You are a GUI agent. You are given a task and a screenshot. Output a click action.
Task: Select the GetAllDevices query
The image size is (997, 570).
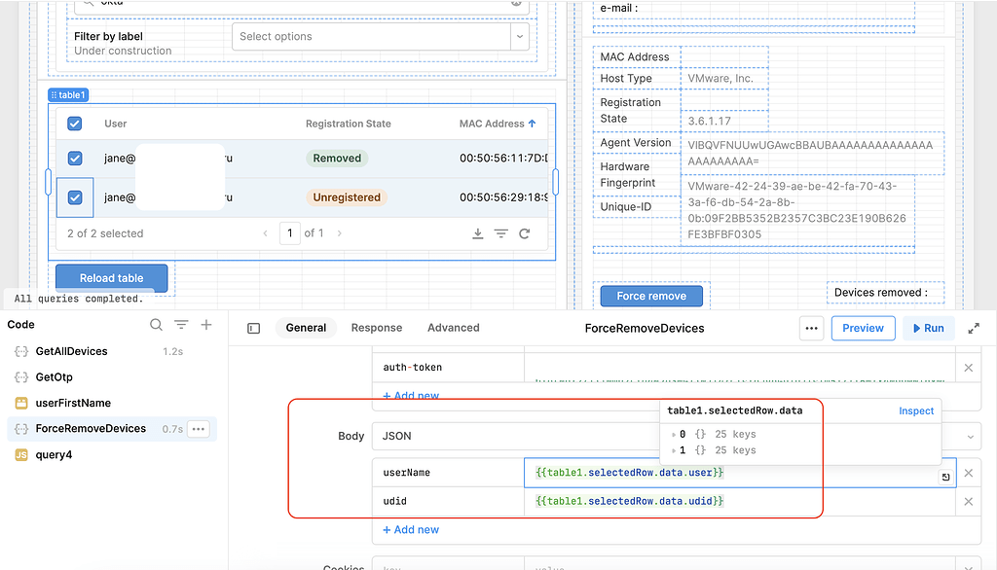click(x=71, y=351)
